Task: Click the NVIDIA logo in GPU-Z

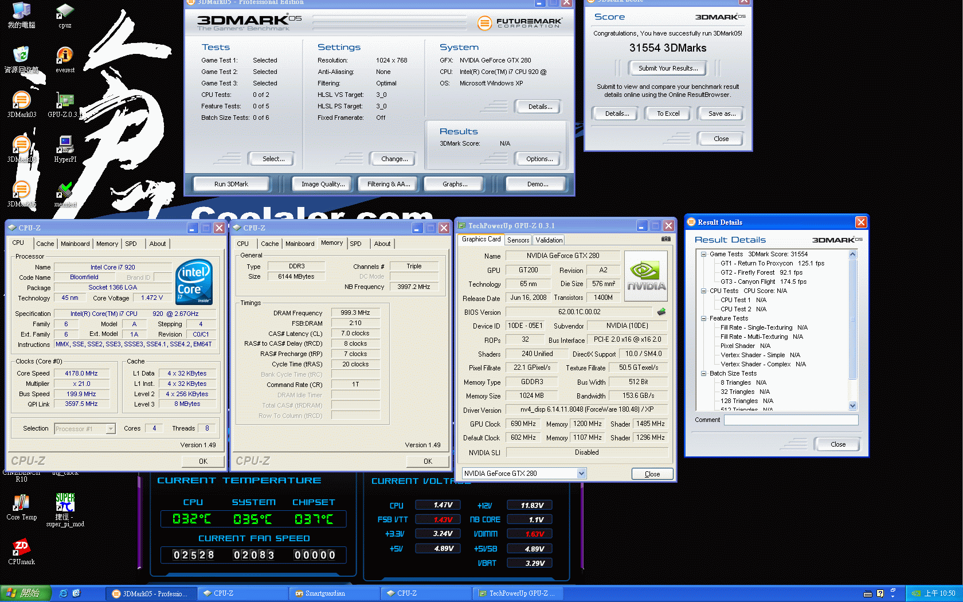Action: pyautogui.click(x=646, y=276)
